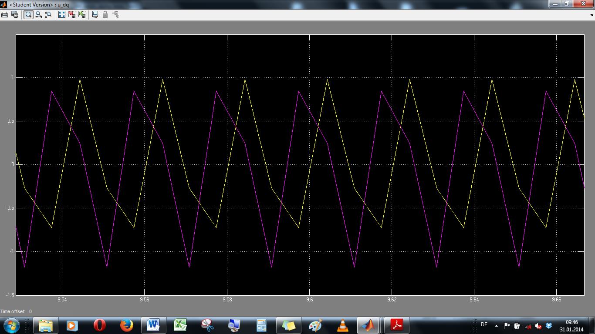
Task: Select the Zoom X-axis tool
Action: coord(38,14)
